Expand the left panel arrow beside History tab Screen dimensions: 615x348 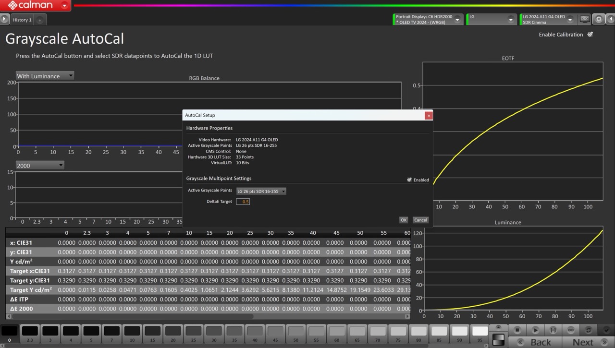[4, 20]
